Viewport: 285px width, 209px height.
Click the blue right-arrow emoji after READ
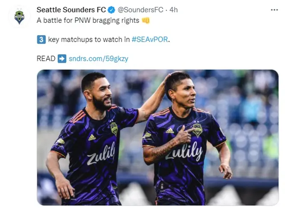[62, 59]
